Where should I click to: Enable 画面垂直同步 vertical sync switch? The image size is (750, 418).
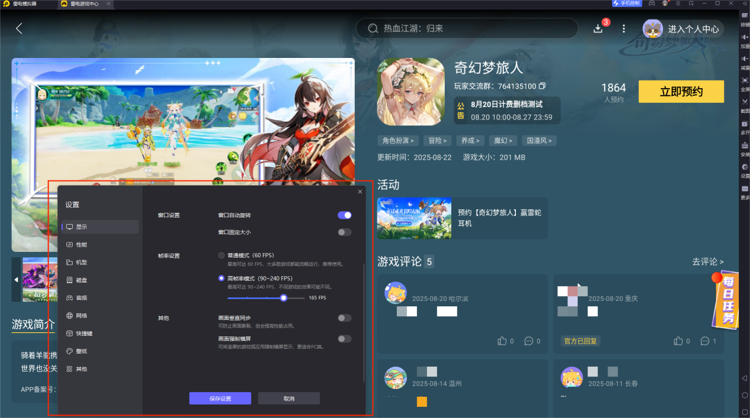pos(344,318)
